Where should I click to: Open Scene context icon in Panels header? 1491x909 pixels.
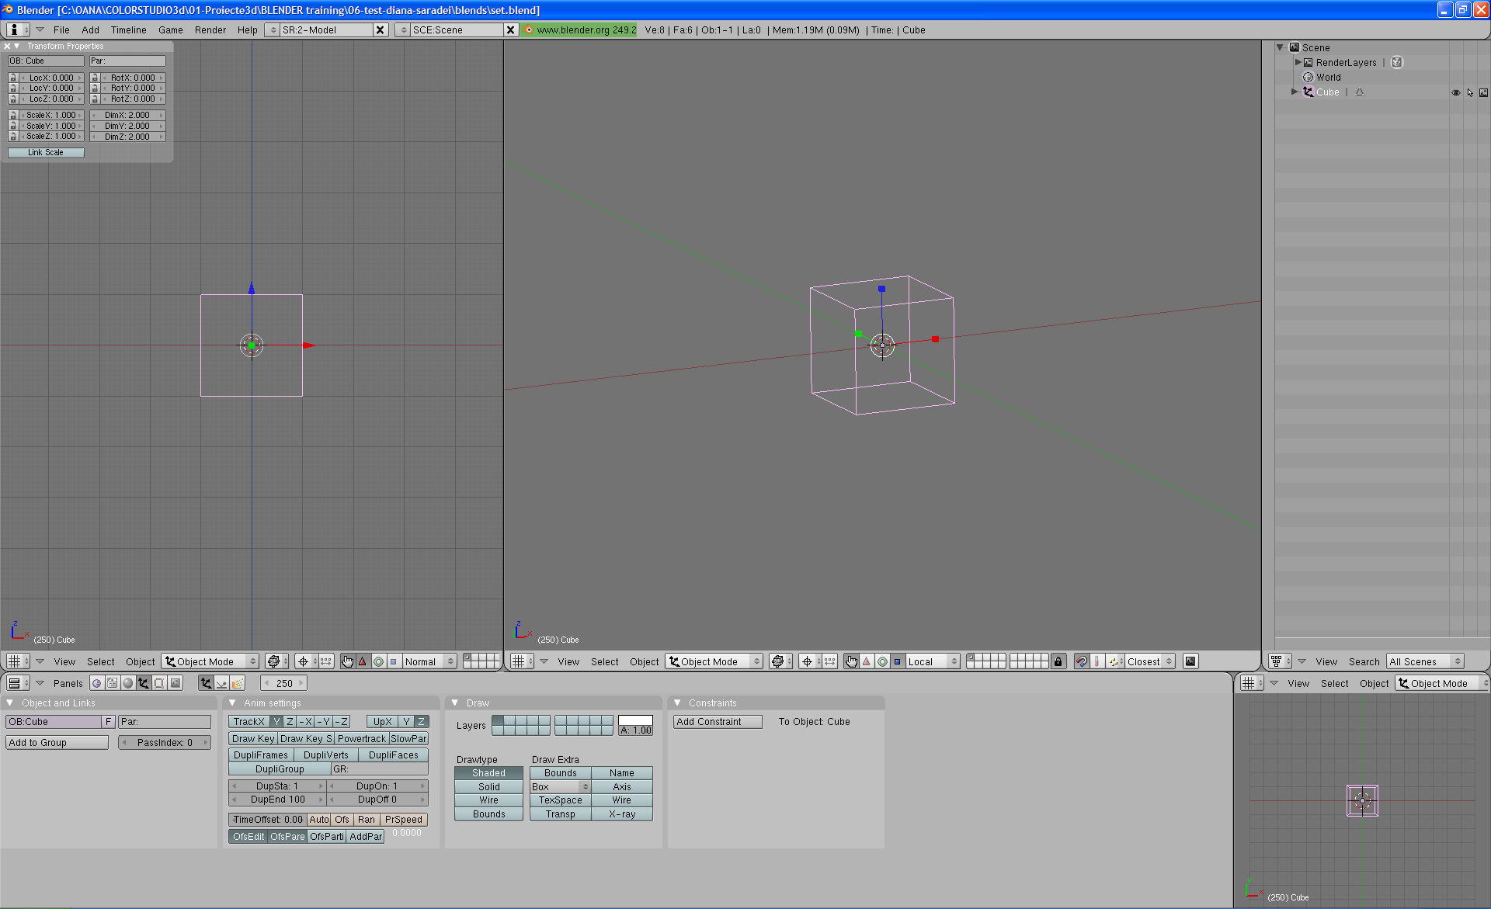[176, 683]
